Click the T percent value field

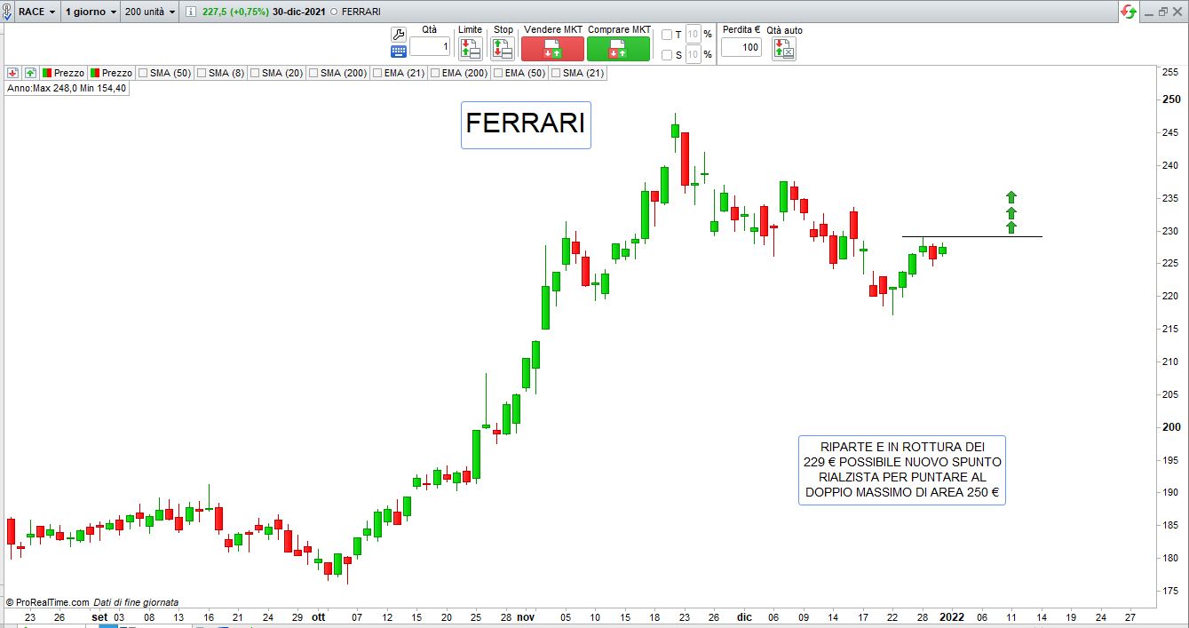coord(693,35)
